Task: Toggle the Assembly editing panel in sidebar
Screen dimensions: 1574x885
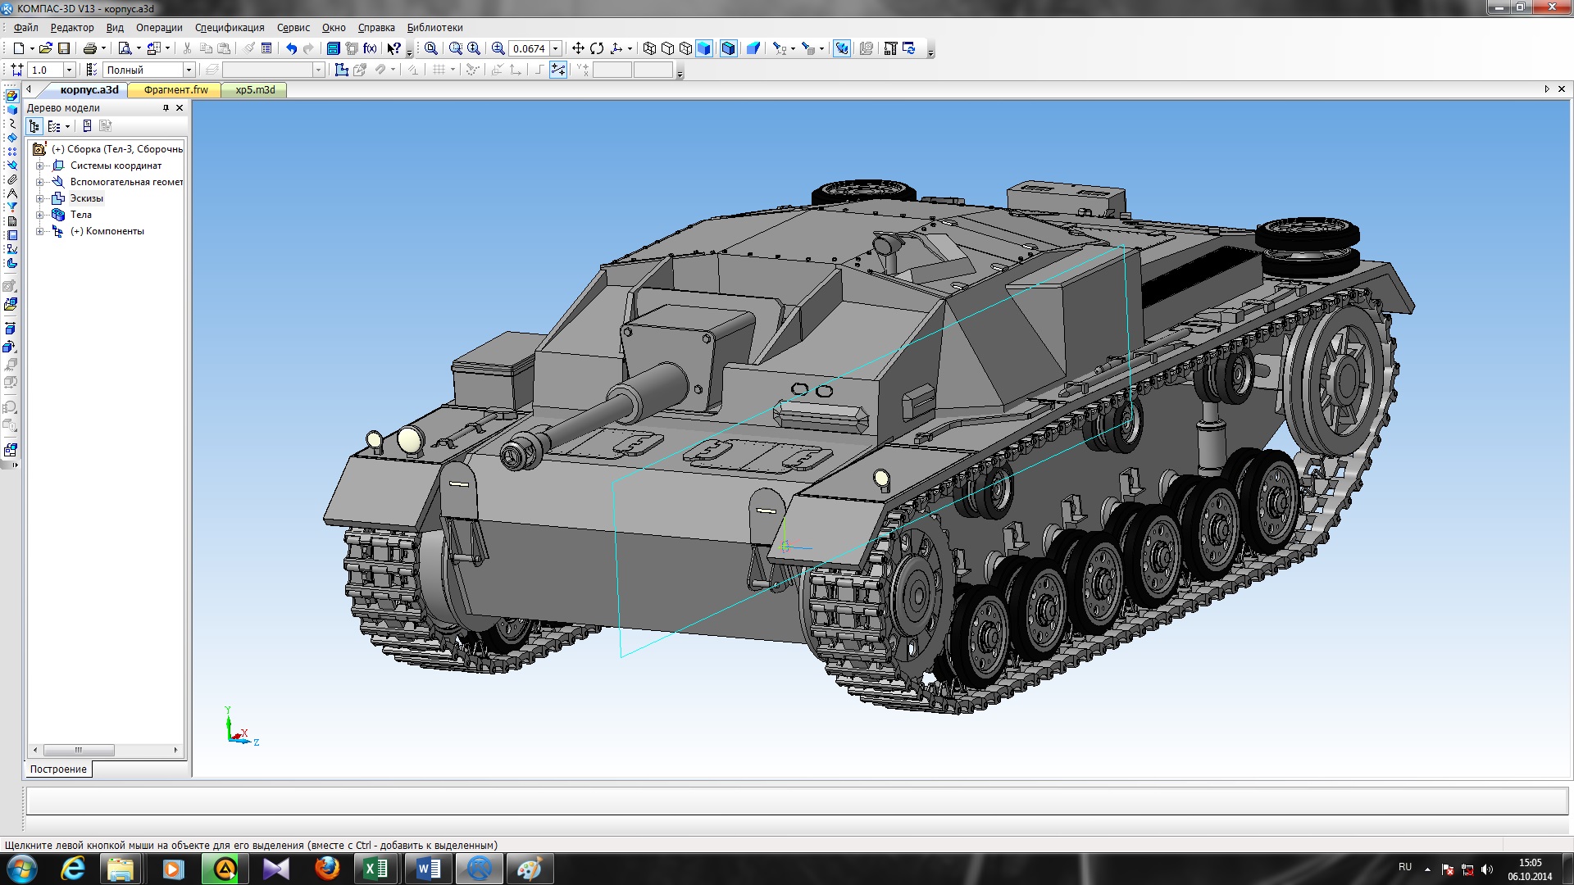Action: point(12,95)
